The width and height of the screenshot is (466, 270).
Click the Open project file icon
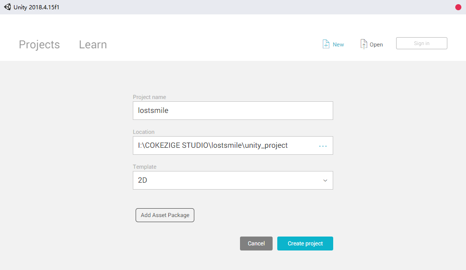(363, 44)
